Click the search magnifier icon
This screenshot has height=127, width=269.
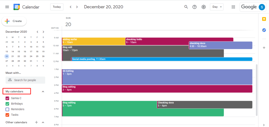click(186, 7)
